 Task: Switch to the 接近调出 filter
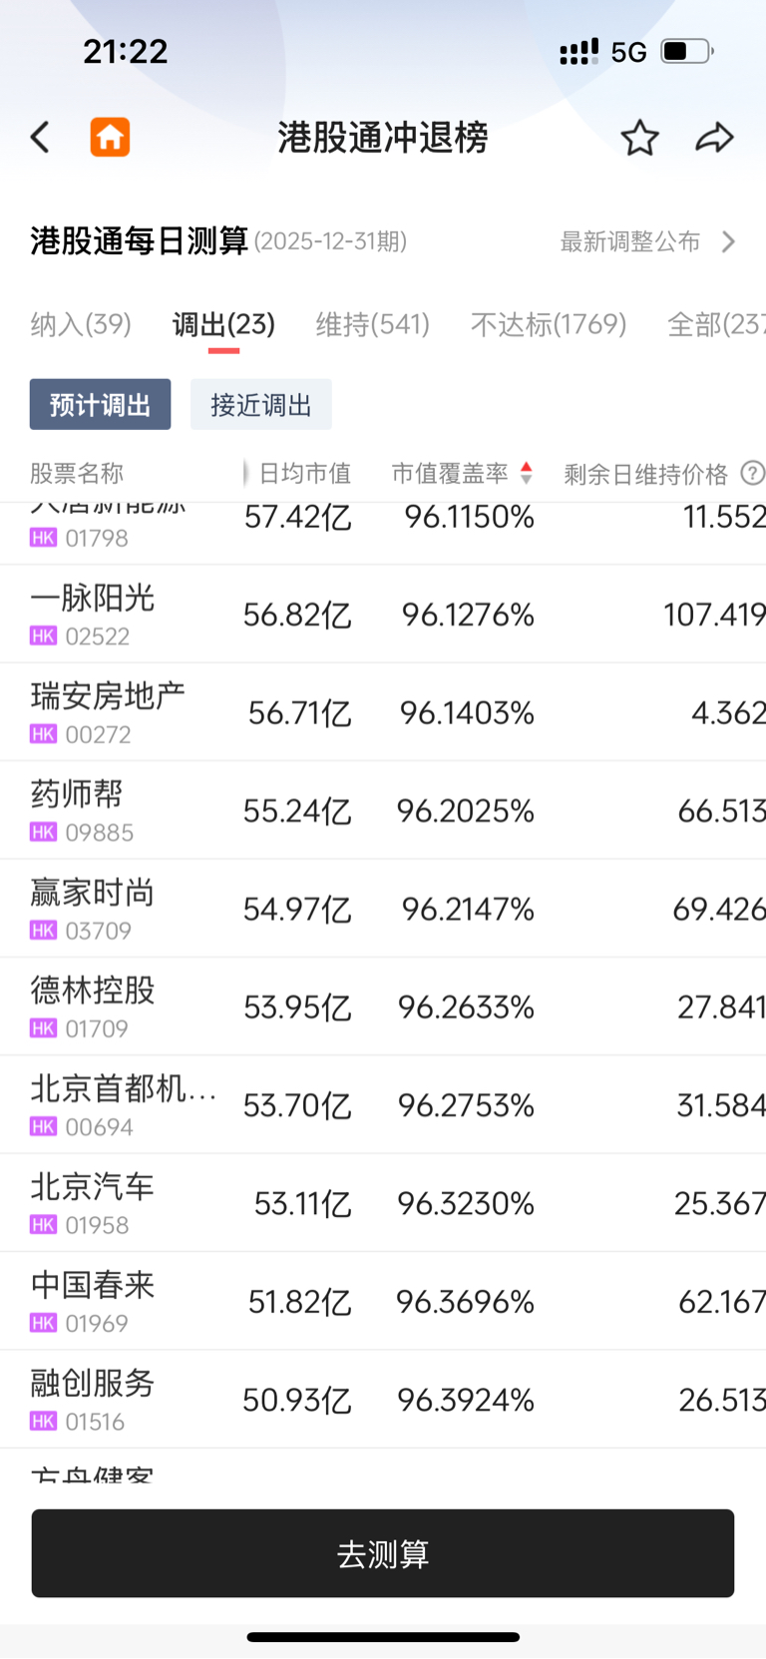260,404
